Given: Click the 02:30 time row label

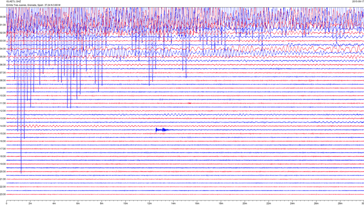Looking at the screenshot, I should click(x=3, y=33).
